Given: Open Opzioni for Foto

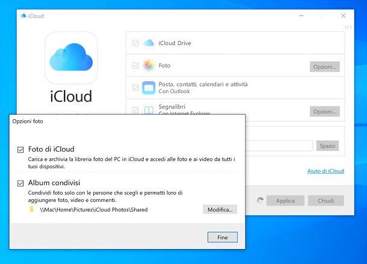Looking at the screenshot, I should 325,67.
